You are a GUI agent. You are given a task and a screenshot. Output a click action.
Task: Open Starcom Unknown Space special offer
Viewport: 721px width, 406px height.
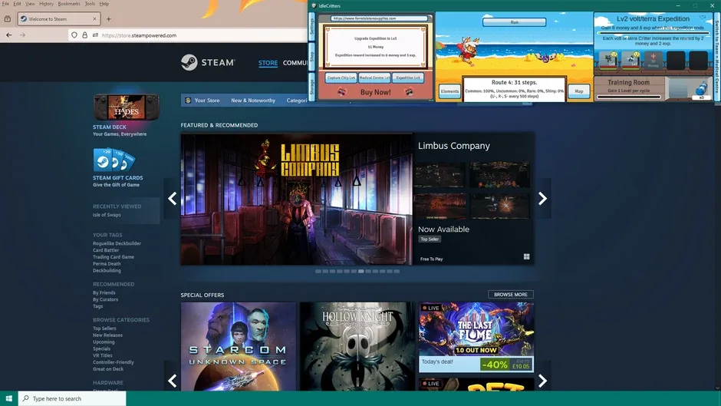point(239,347)
